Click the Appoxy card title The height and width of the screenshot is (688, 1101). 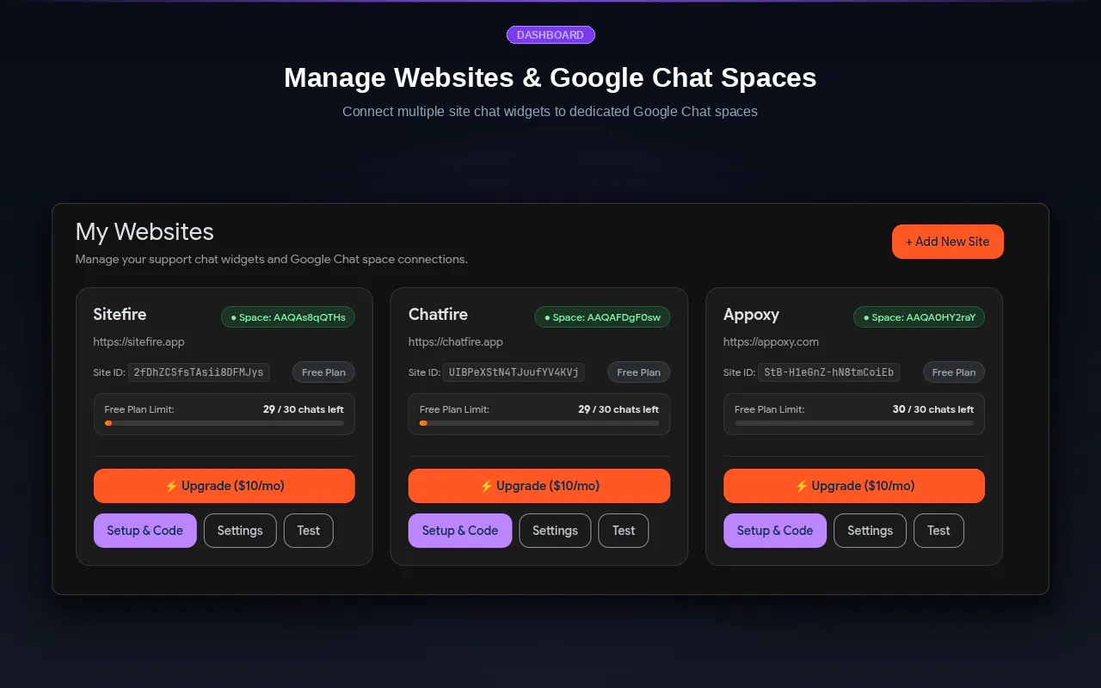pos(752,315)
